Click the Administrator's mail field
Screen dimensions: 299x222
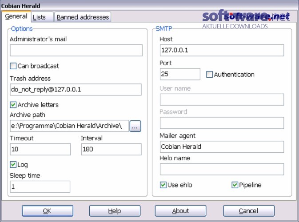pos(76,50)
